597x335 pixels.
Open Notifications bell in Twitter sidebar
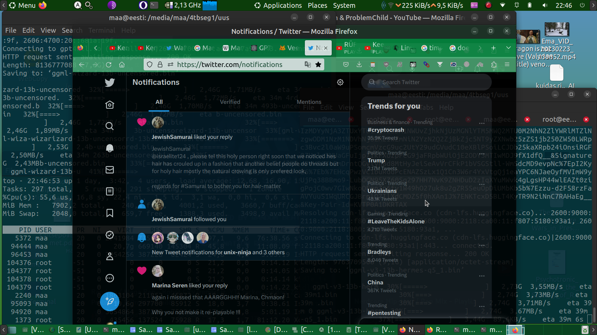coord(110,148)
